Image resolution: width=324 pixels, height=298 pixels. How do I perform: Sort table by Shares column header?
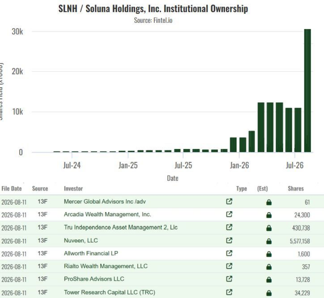[296, 188]
